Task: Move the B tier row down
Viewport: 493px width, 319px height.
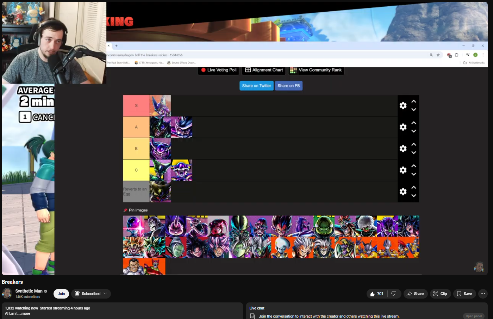Action: [x=414, y=153]
